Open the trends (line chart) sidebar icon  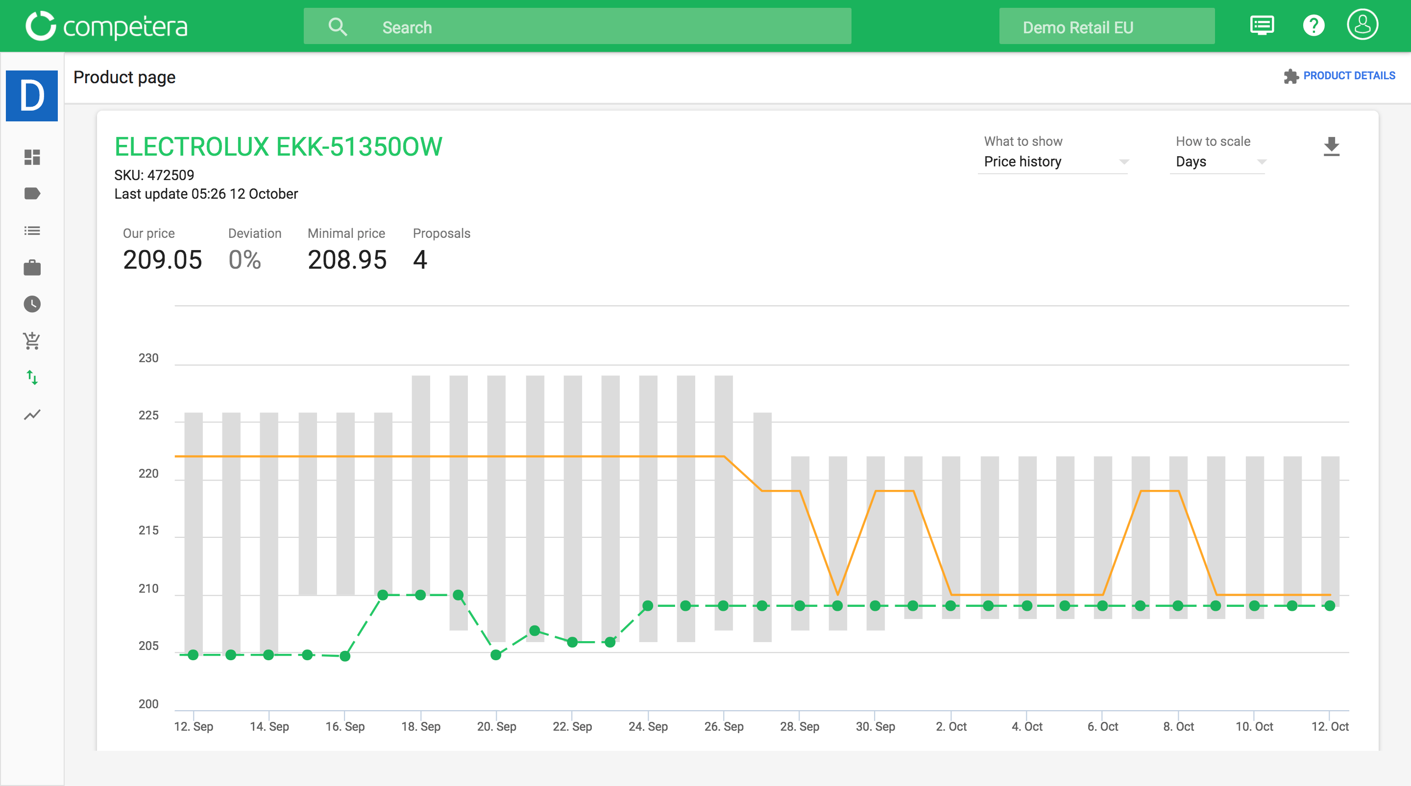pos(32,415)
